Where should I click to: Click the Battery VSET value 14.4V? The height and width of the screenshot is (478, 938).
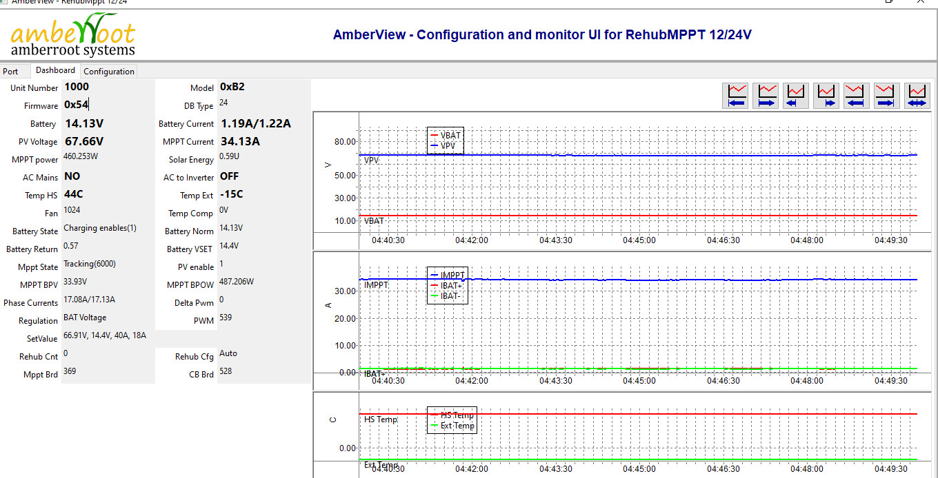click(229, 246)
